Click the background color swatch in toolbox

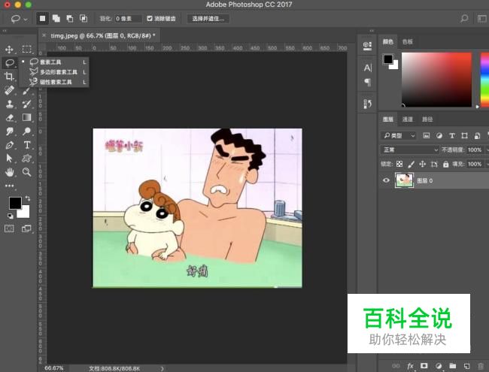click(25, 213)
